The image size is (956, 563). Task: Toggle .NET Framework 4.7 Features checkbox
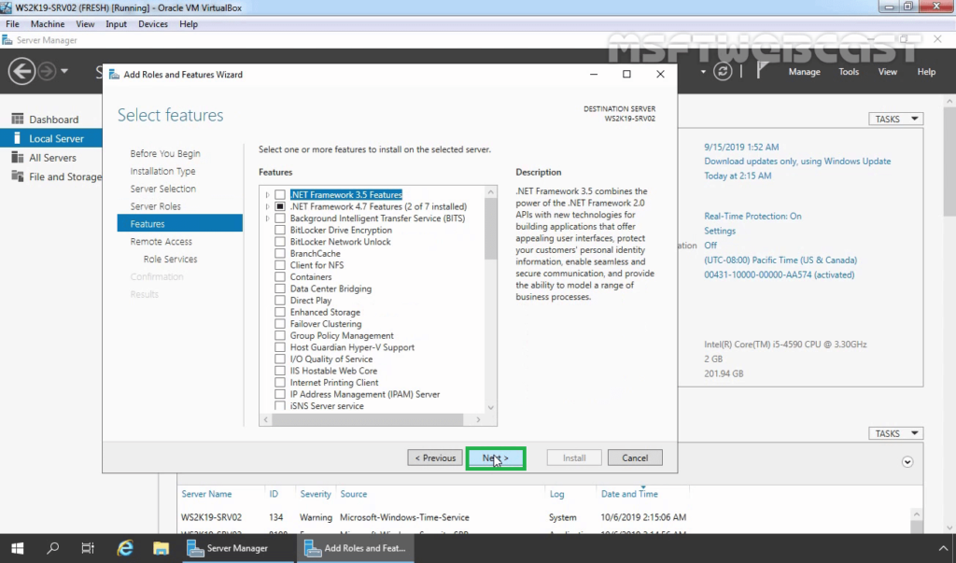280,206
